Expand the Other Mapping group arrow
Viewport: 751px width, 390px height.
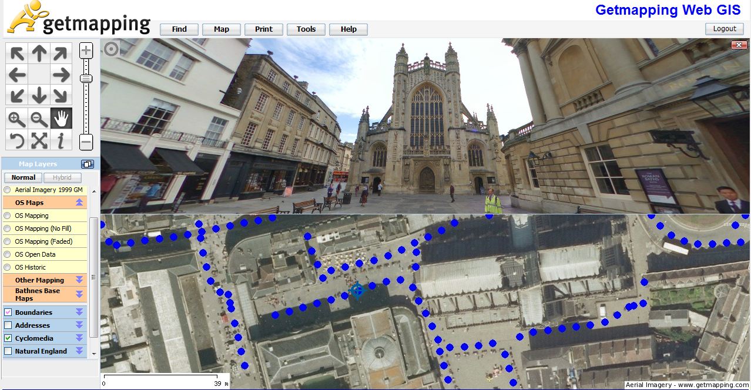pos(79,280)
